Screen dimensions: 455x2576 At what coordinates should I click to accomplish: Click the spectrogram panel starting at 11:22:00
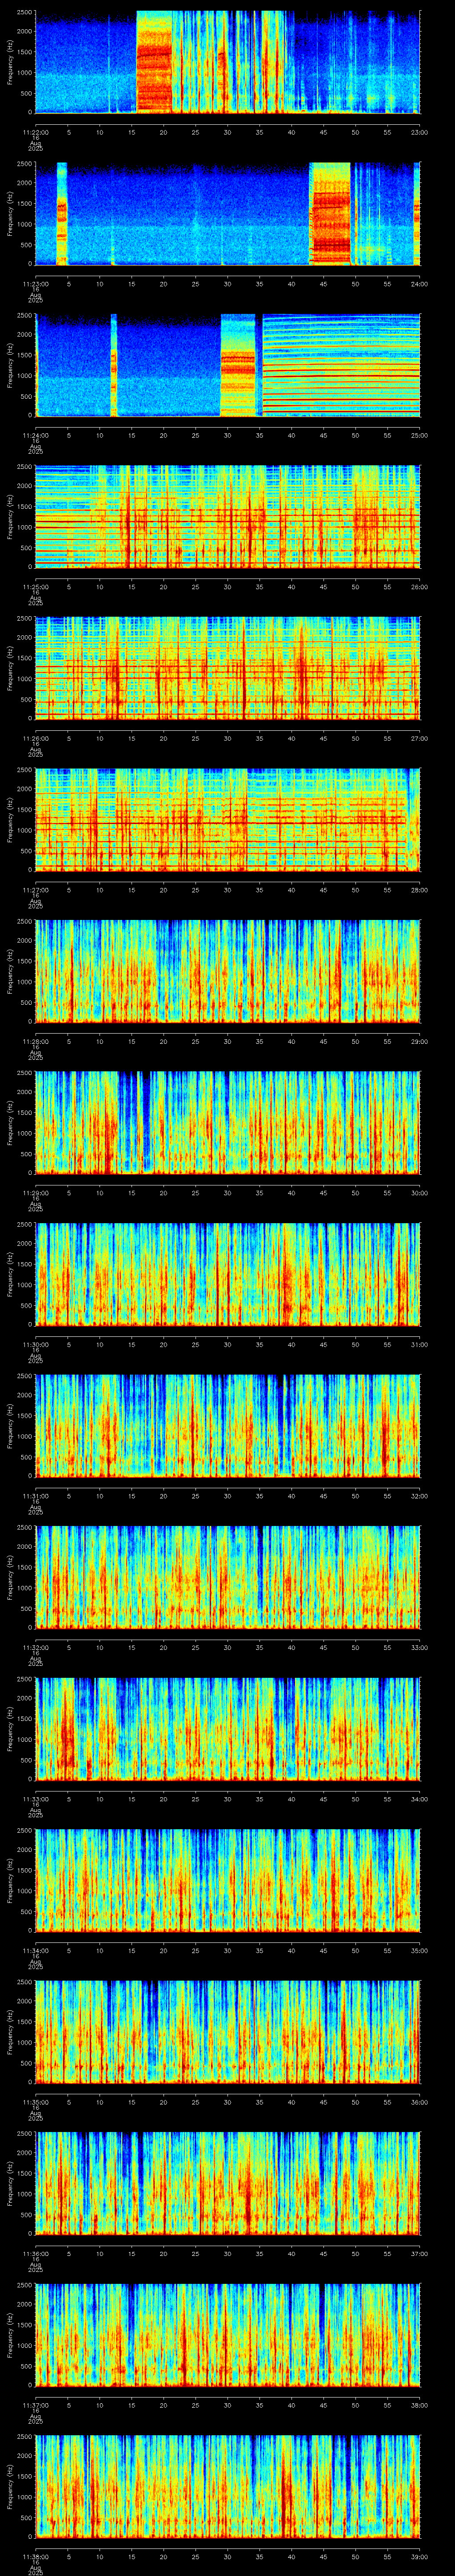228,62
